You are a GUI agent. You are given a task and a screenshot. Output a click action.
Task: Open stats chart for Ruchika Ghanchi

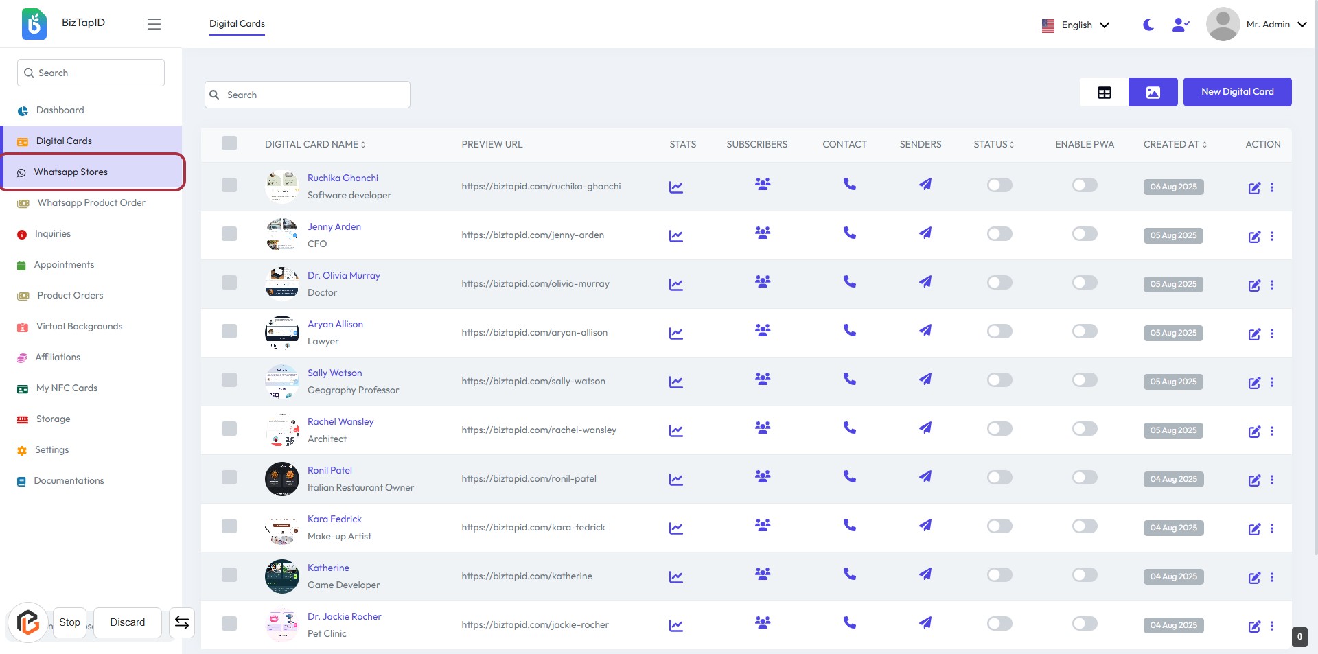pyautogui.click(x=675, y=187)
